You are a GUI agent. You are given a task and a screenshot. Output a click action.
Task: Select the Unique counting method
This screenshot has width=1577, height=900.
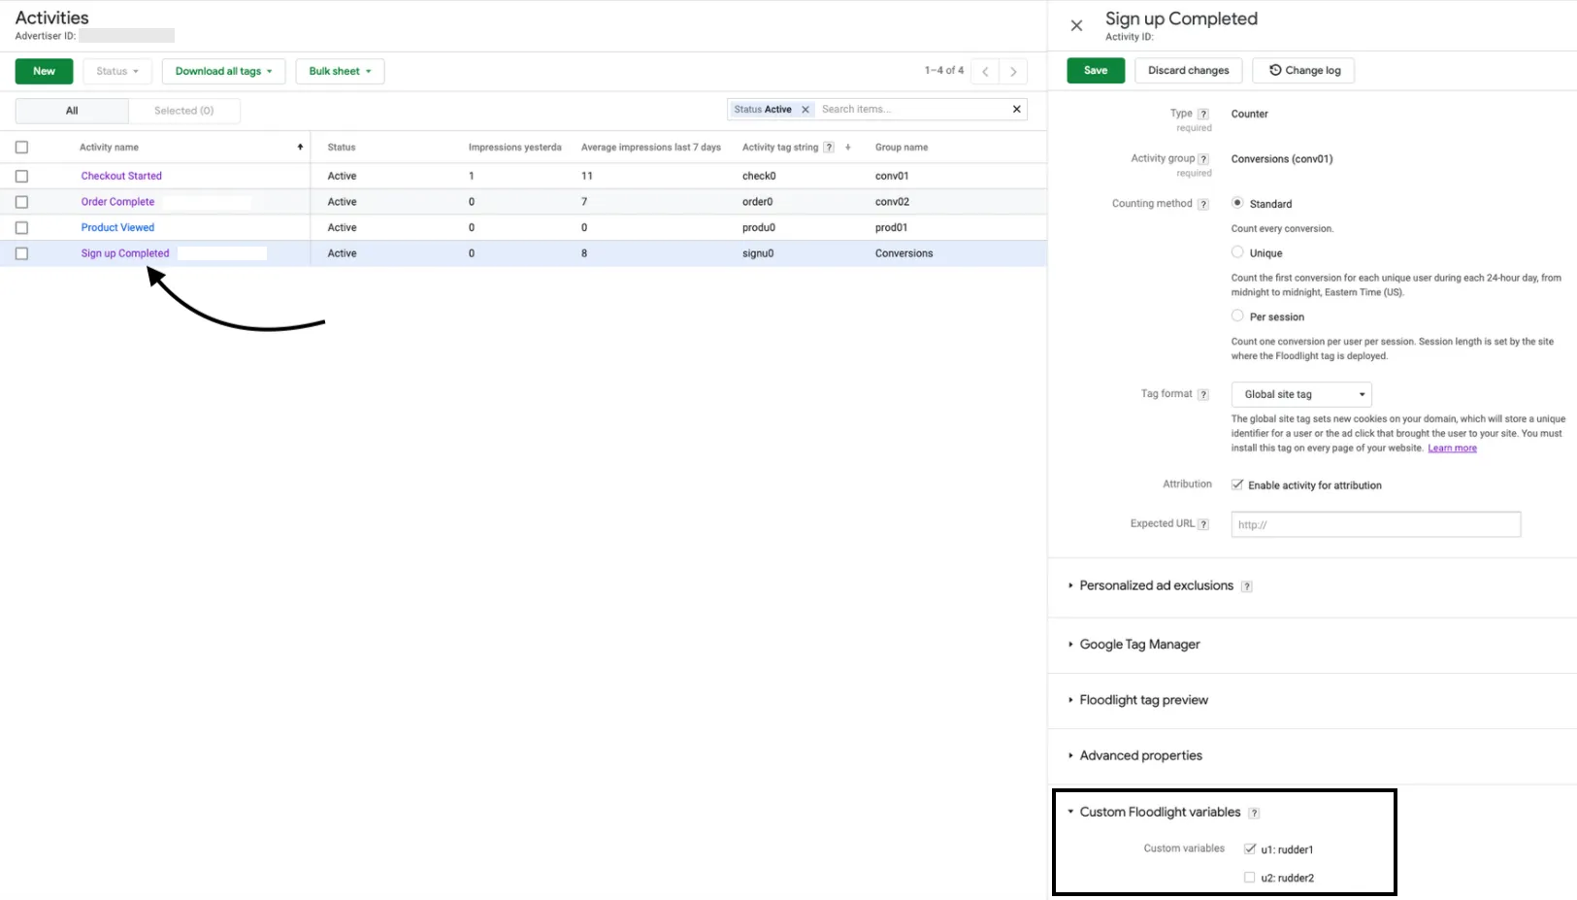pyautogui.click(x=1237, y=252)
